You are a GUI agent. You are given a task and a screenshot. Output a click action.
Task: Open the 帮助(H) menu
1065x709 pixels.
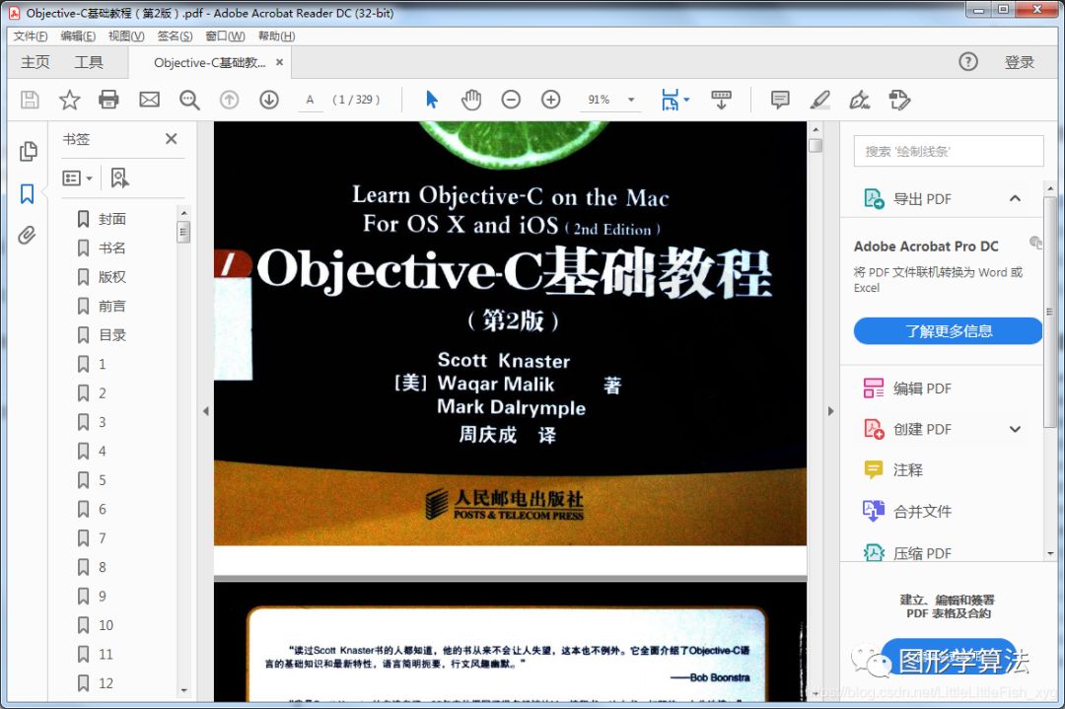[x=276, y=36]
